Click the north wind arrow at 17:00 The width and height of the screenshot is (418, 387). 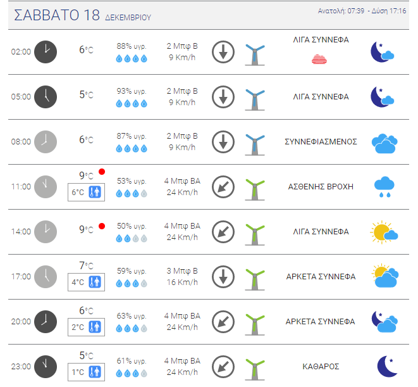point(223,277)
